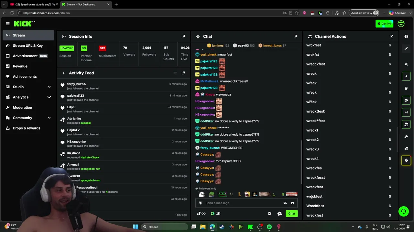Screen dimensions: 414x232
Task: Reload the page in browser
Action: [x=12, y=13]
